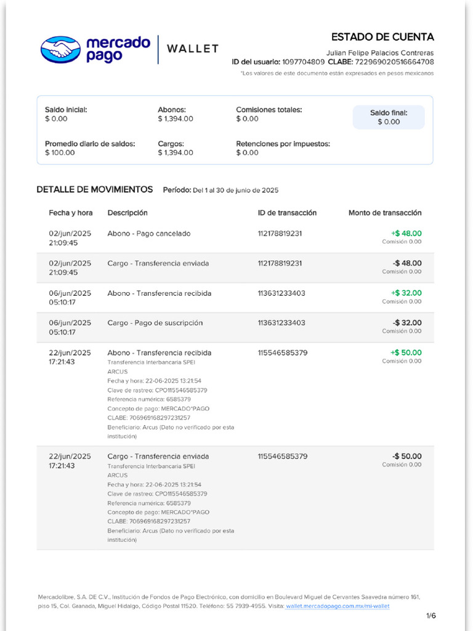
Task: Click the 1/6 page number indicator
Action: pyautogui.click(x=431, y=616)
